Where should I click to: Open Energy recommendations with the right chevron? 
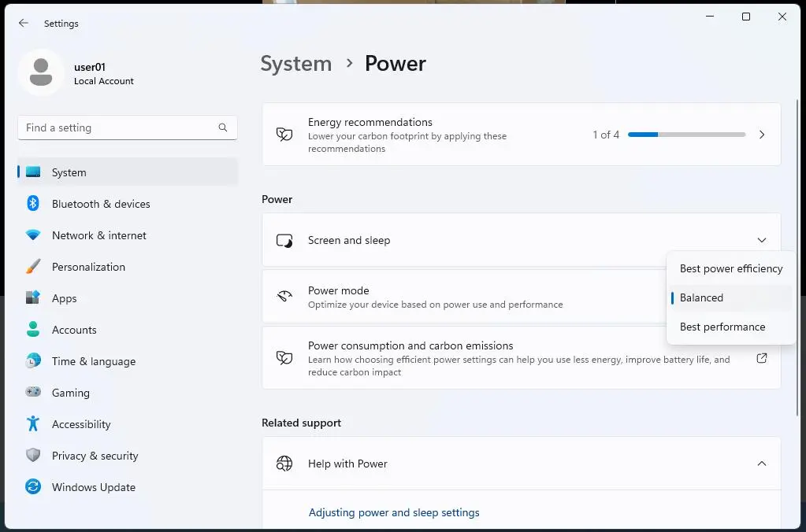[762, 135]
